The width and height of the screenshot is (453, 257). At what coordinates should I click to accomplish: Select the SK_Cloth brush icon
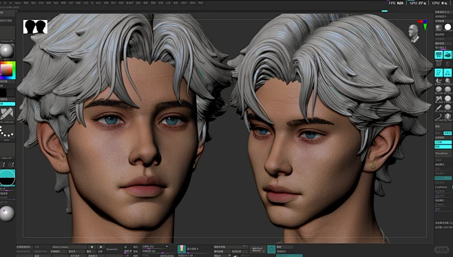[439, 90]
